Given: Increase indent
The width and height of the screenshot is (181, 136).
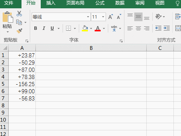Looking at the screenshot, I should click(x=167, y=28).
